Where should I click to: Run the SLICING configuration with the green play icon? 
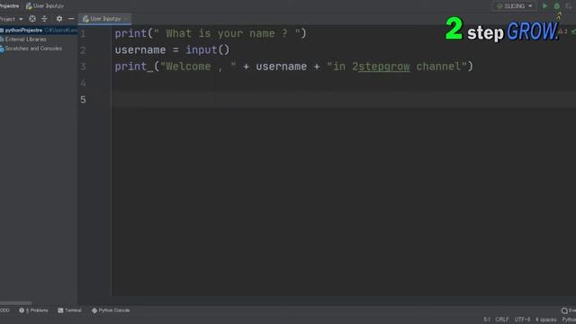(544, 6)
